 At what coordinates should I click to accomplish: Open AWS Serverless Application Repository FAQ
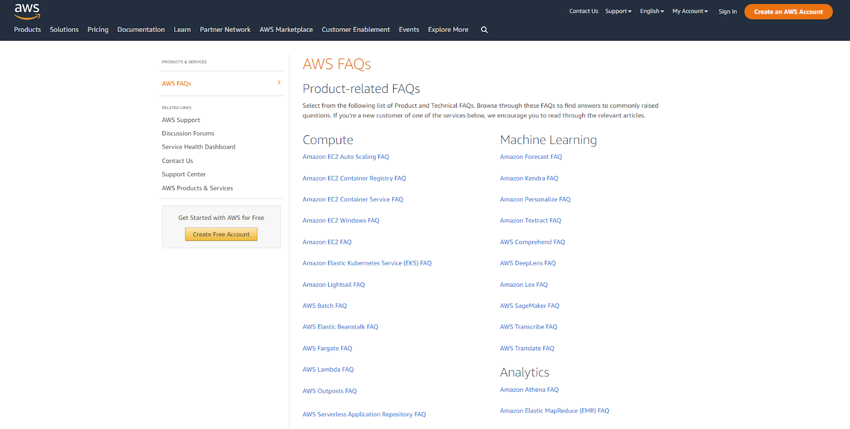(x=364, y=415)
